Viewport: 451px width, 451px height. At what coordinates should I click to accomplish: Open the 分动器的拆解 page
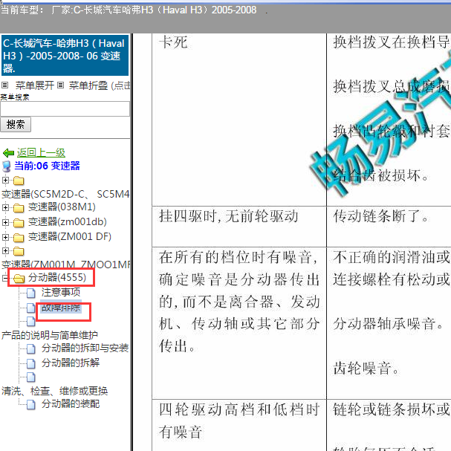click(71, 363)
